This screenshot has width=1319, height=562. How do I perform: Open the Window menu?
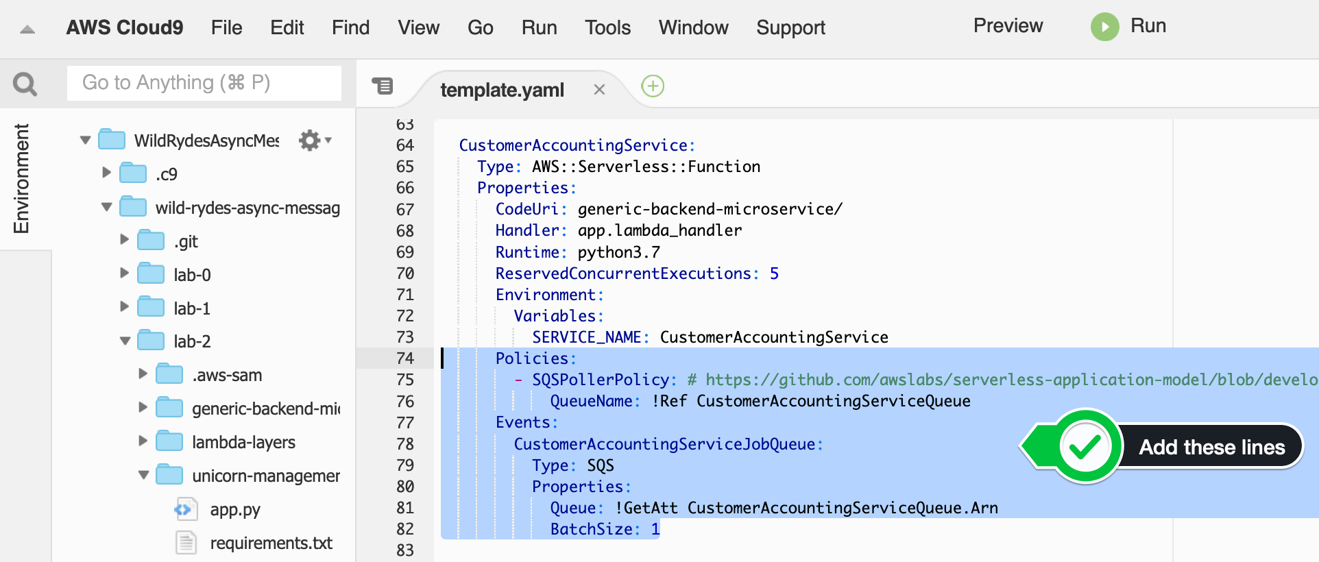point(694,27)
